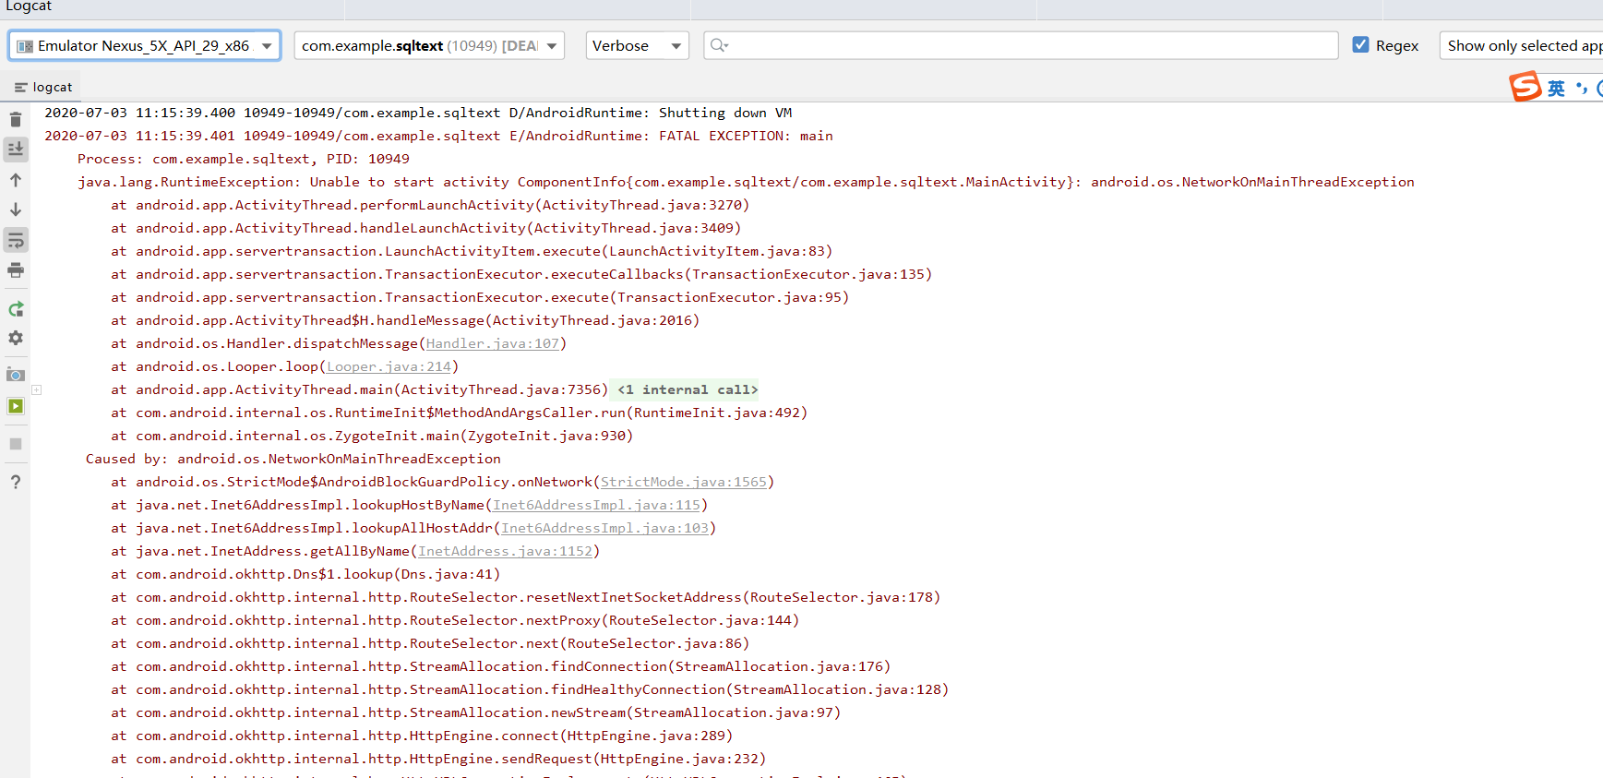
Task: Open the Show only selected application filter dropdown
Action: point(1521,45)
